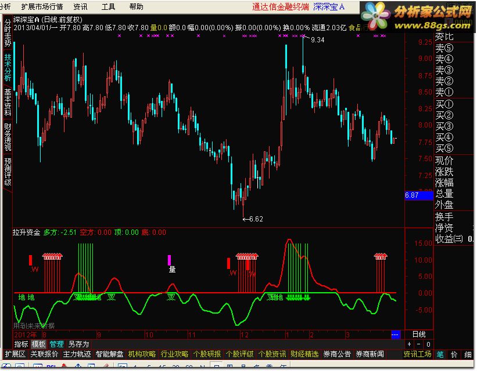Select the 笔 tab in the quote panel
The image size is (477, 371).
point(440,354)
